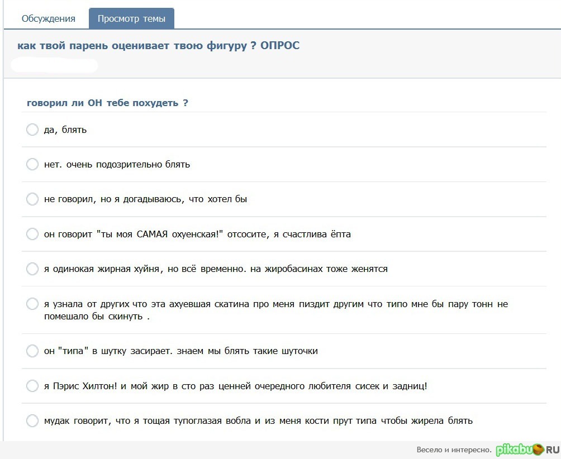Click text 'отсосите, я счастлива ёпта'
The width and height of the screenshot is (561, 459).
289,234
